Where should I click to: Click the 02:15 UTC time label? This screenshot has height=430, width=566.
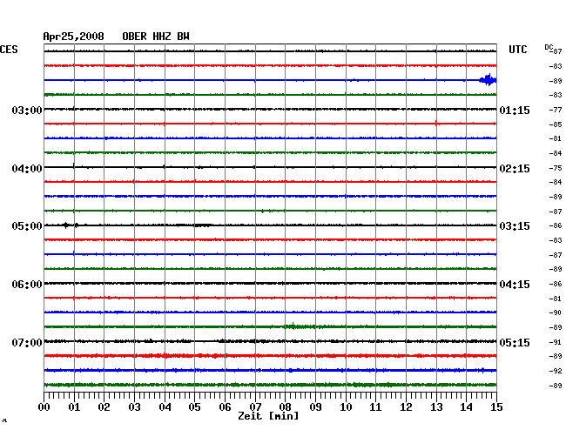click(515, 169)
